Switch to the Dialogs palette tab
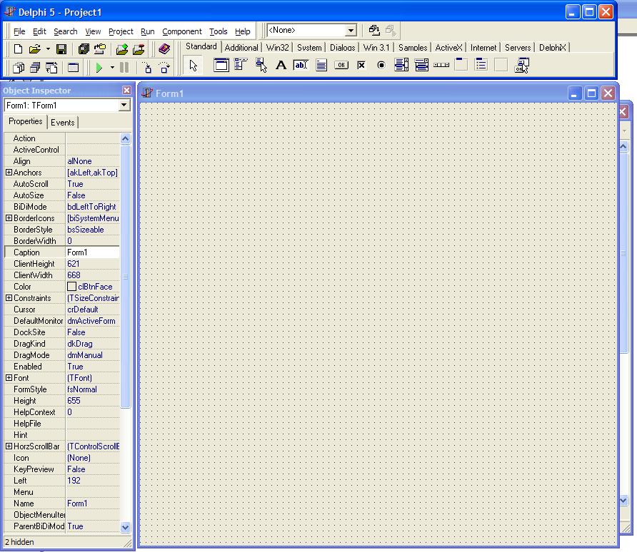This screenshot has height=552, width=637. pyautogui.click(x=342, y=48)
